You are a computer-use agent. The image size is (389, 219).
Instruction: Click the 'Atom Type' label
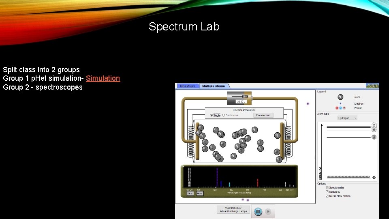click(323, 114)
